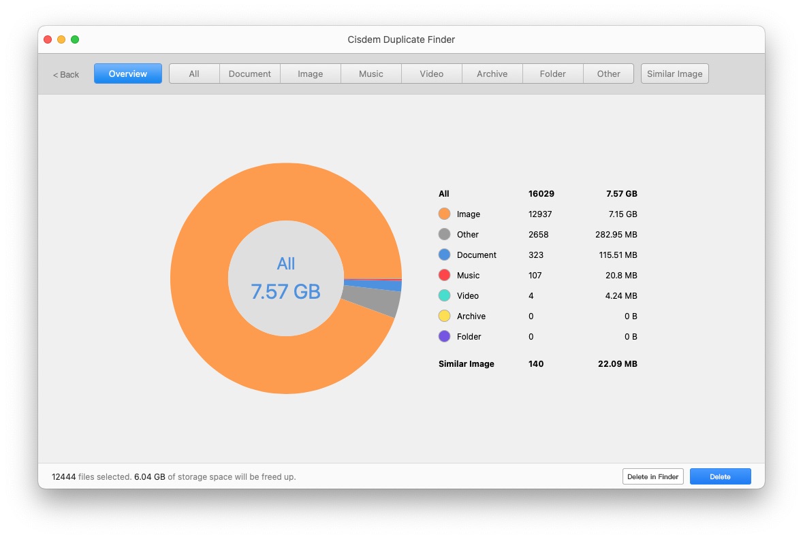Click the purple Folder legend dot
The image size is (803, 539).
444,336
